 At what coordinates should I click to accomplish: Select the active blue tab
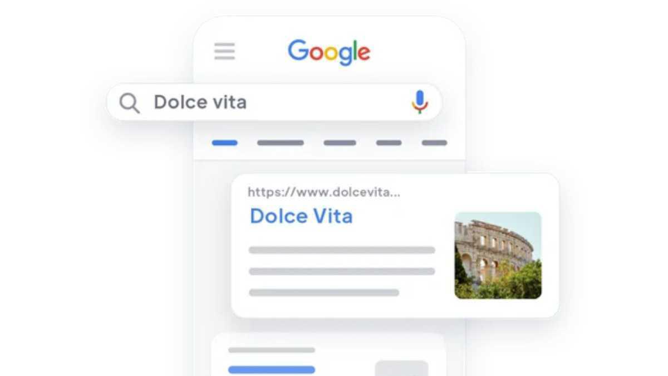(x=225, y=143)
